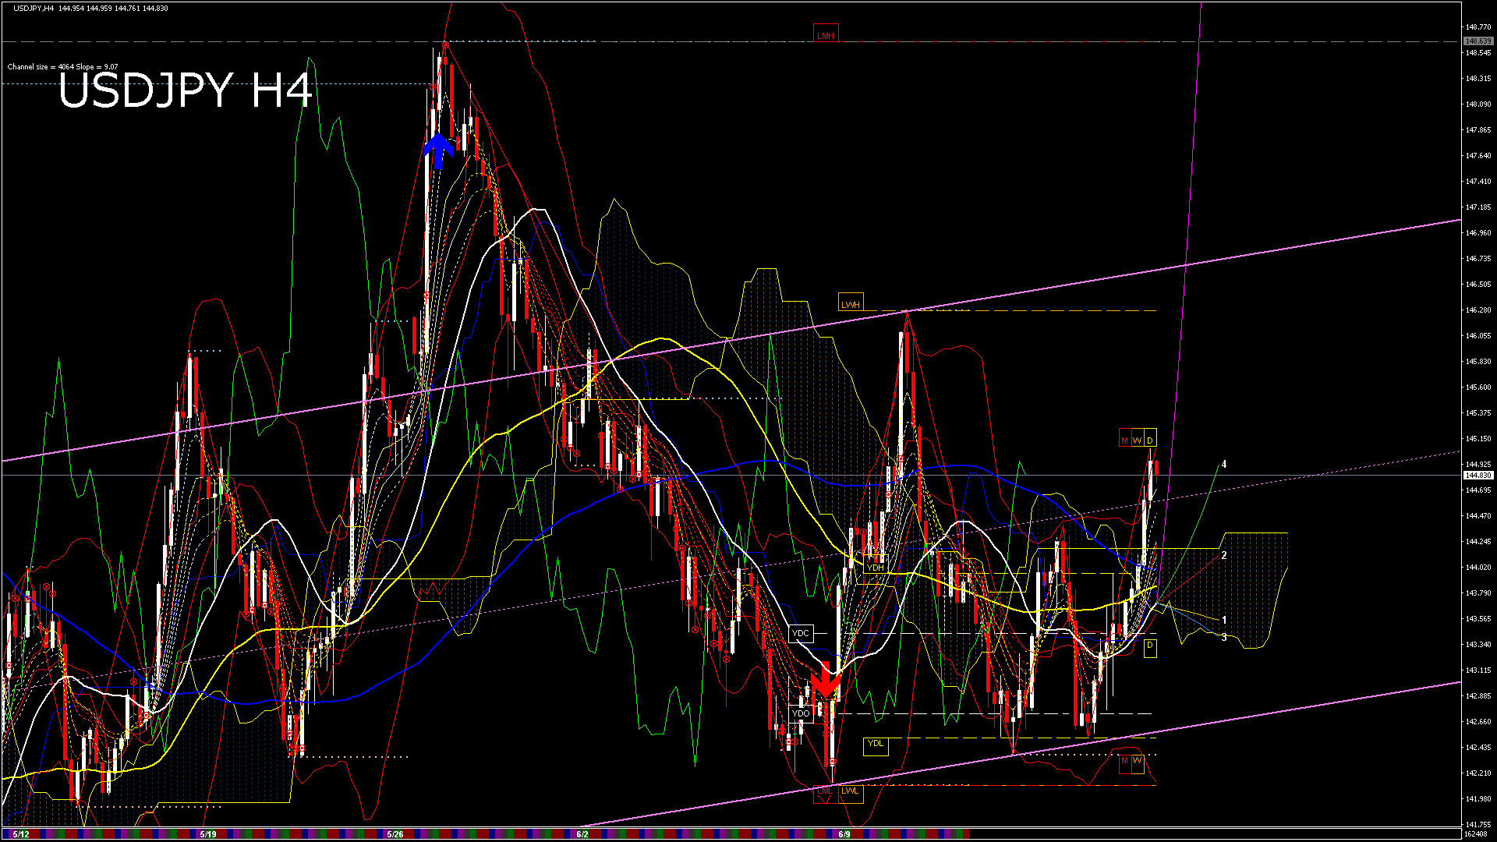Select the LMH label at top

[825, 35]
